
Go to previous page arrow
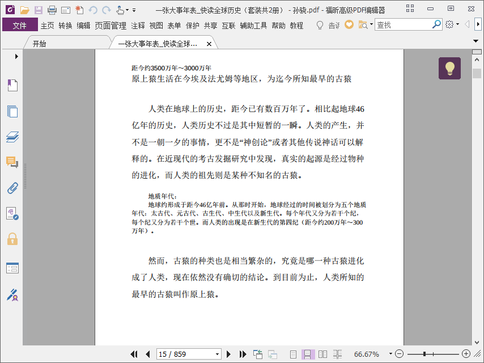coord(148,354)
